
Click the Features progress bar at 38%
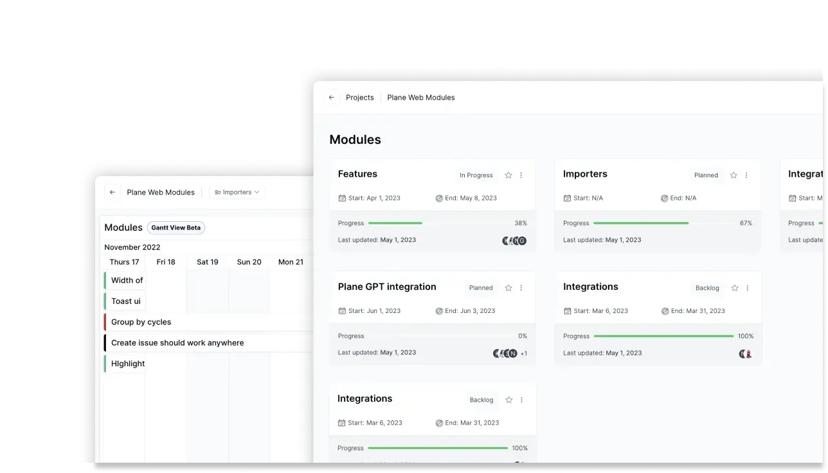tap(438, 223)
